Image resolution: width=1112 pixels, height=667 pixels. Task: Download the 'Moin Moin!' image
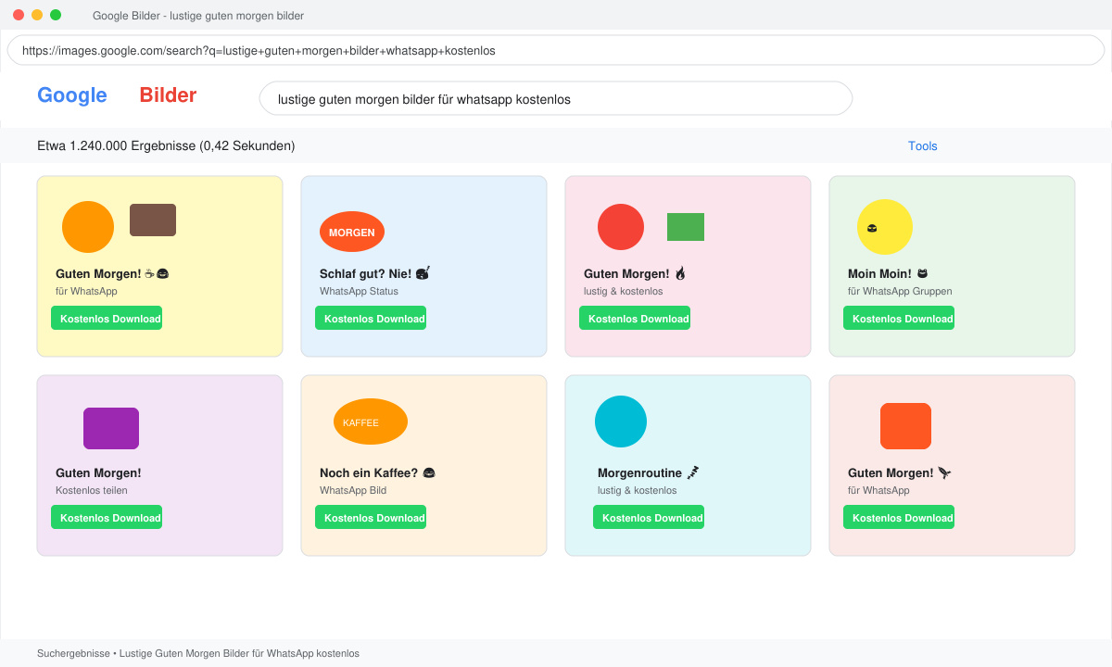point(899,318)
